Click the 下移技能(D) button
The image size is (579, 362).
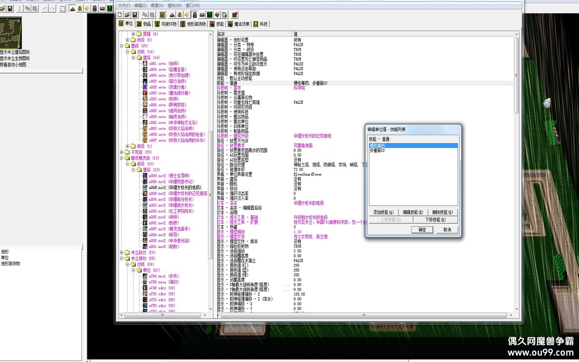pos(435,220)
